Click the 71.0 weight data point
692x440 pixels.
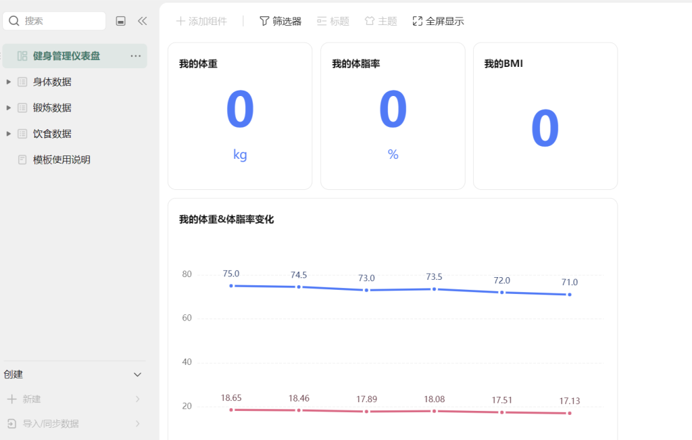tap(569, 295)
